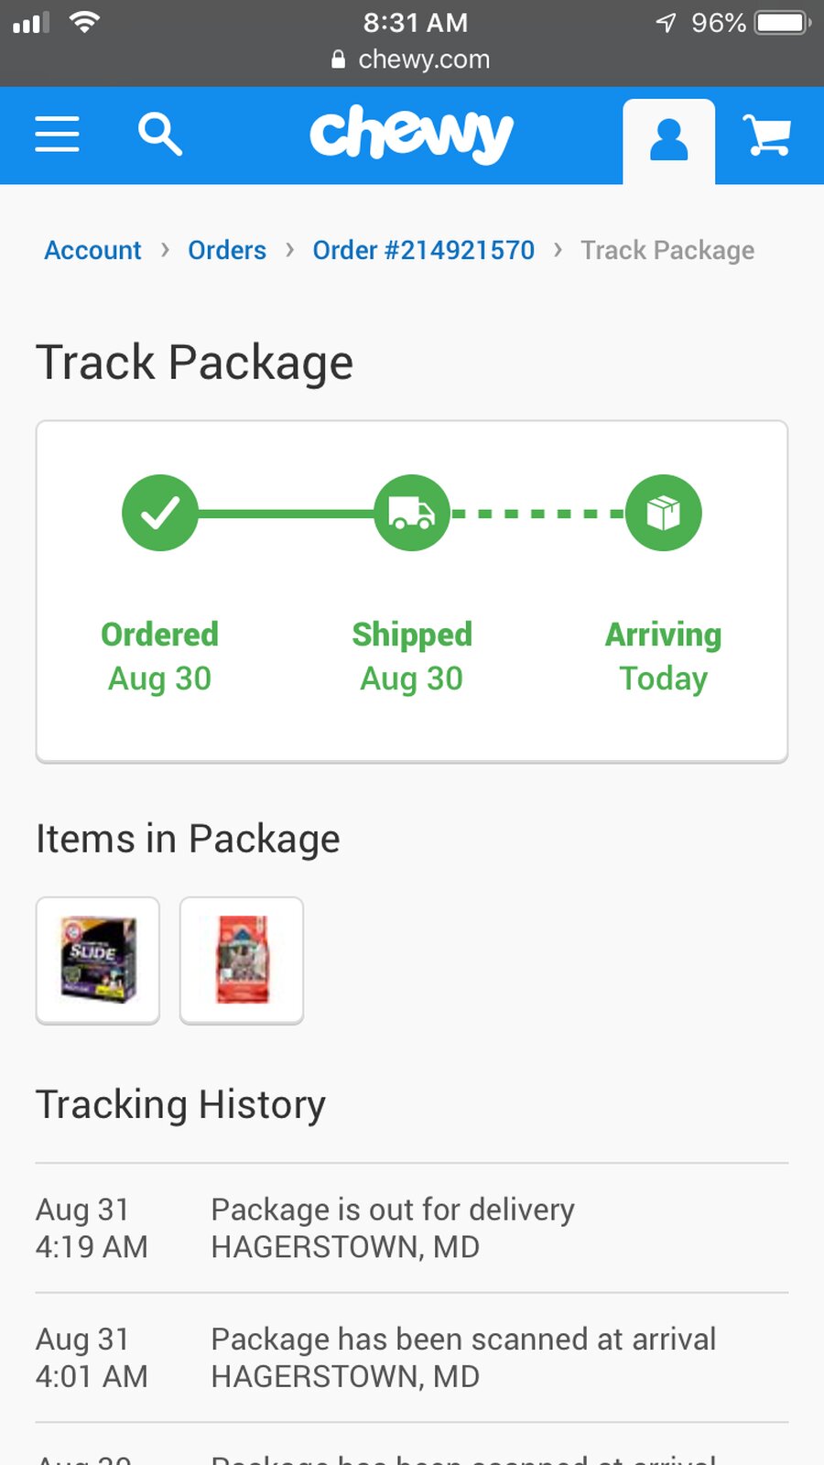This screenshot has width=824, height=1465.
Task: Open the red pet food bag thumbnail
Action: pyautogui.click(x=242, y=960)
